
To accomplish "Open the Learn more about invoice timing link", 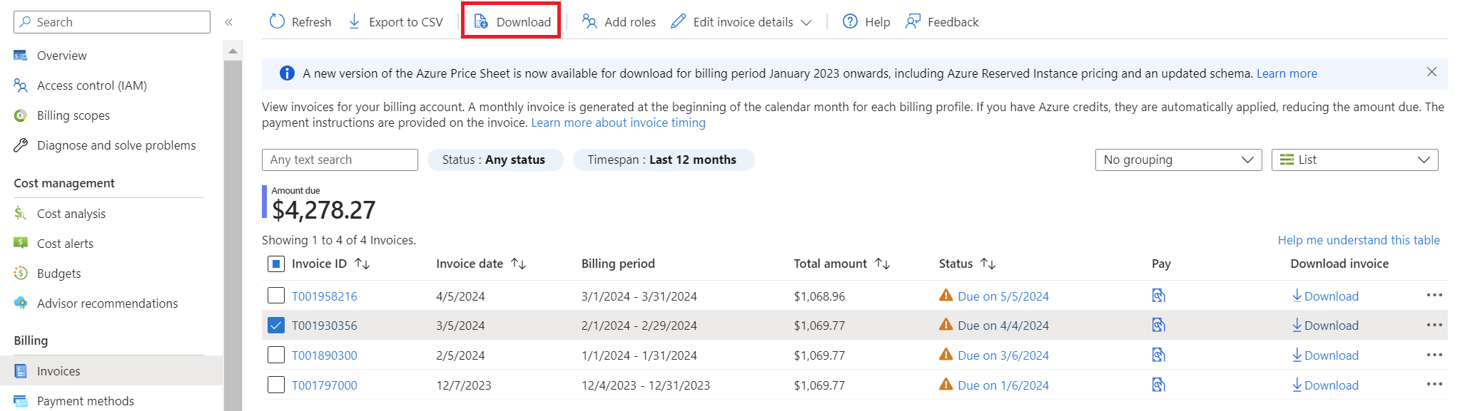I will [x=618, y=123].
